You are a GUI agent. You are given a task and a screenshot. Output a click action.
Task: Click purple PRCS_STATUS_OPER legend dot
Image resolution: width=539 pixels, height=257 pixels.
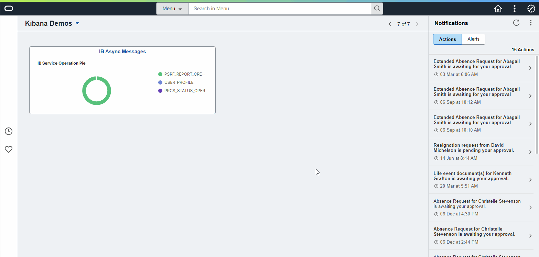160,91
